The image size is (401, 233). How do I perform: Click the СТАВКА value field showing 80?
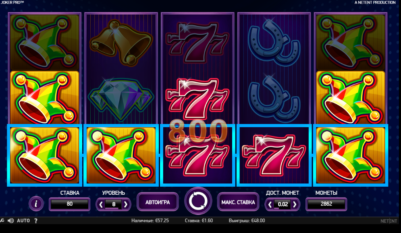(x=70, y=204)
